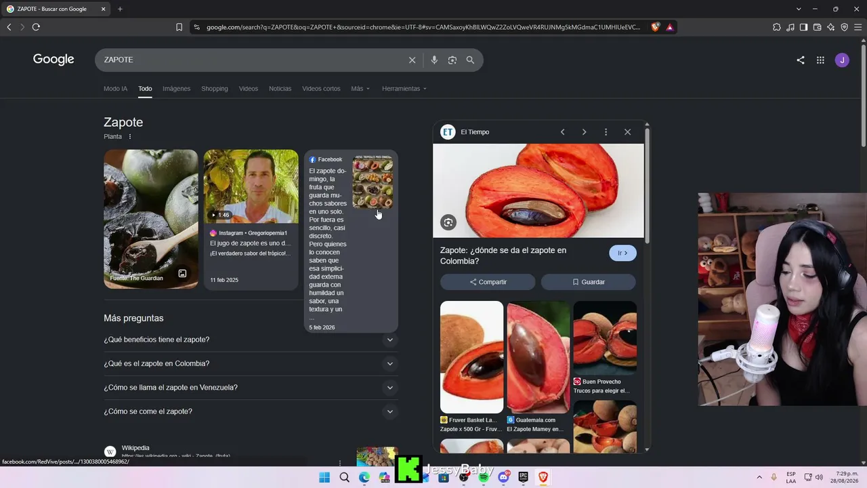Go back to the previous page
The image size is (867, 488).
point(9,27)
